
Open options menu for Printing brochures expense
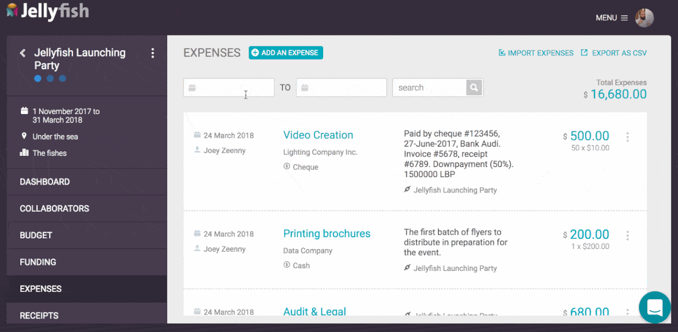pyautogui.click(x=628, y=235)
